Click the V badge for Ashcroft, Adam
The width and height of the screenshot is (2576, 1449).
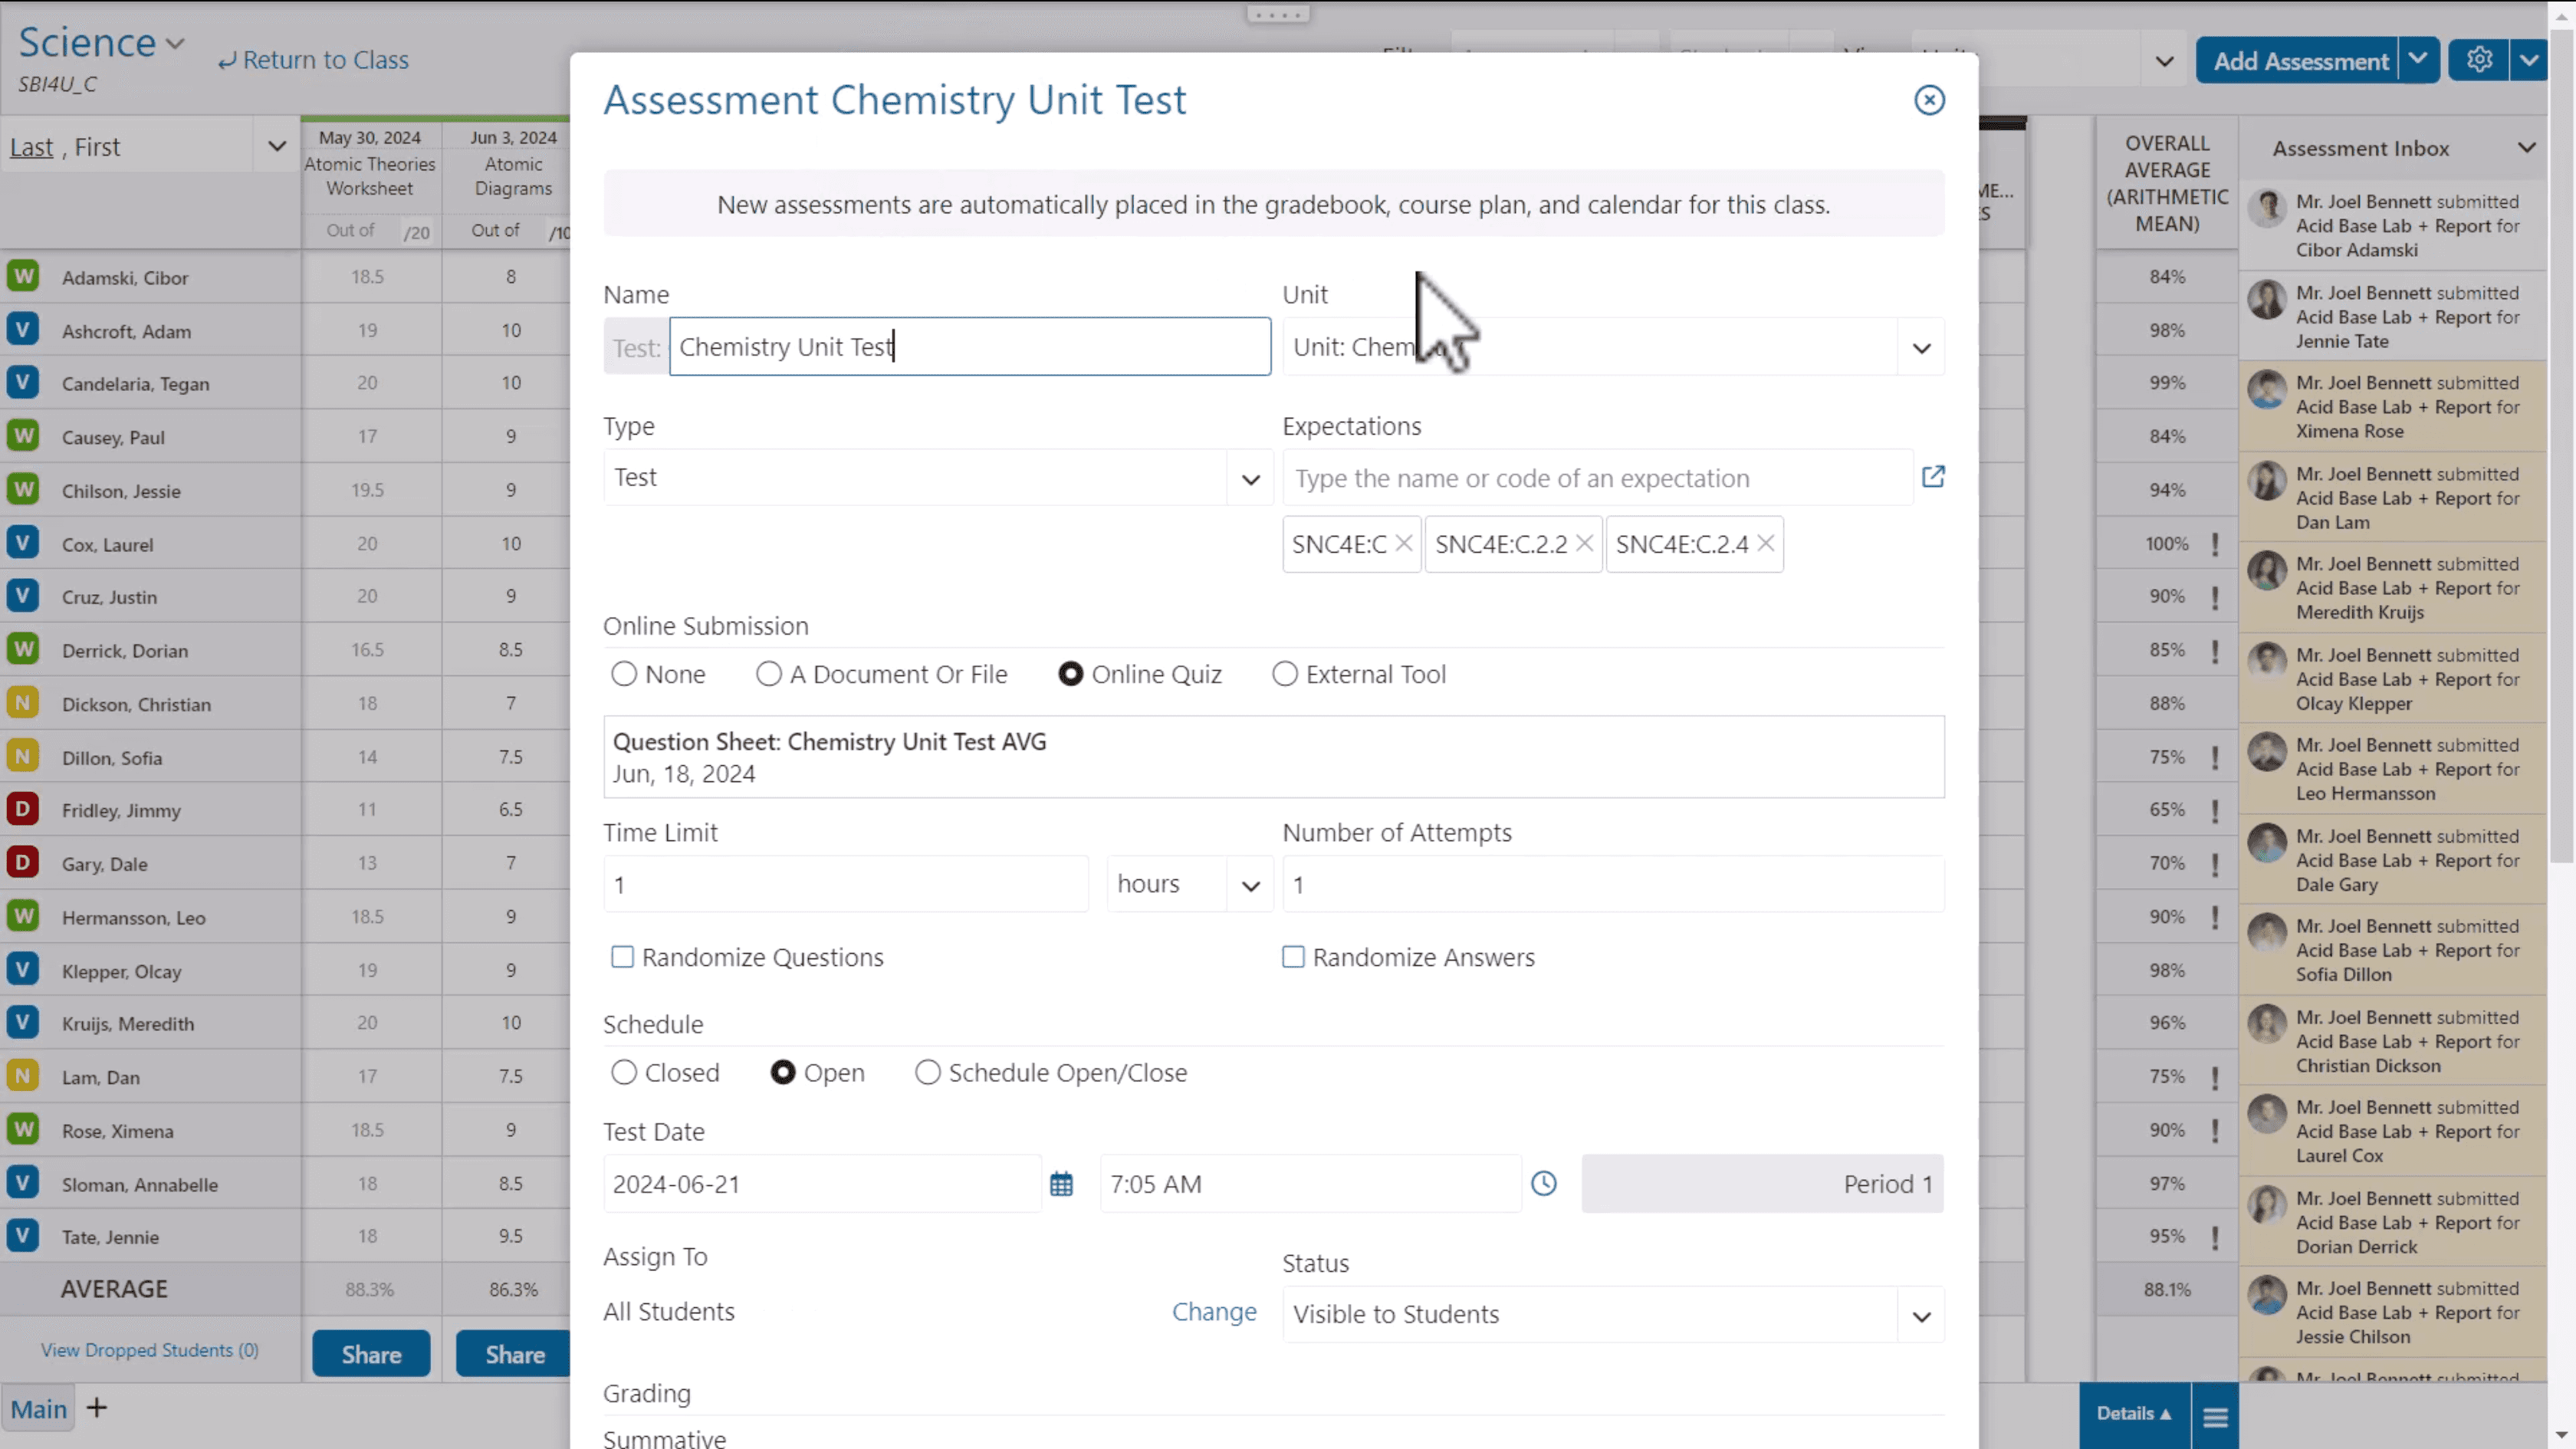tap(22, 329)
